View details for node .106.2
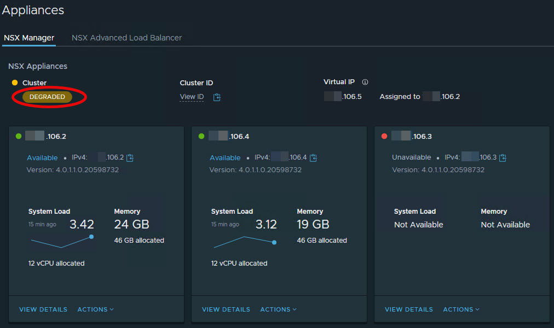The height and width of the screenshot is (328, 554). 43,309
